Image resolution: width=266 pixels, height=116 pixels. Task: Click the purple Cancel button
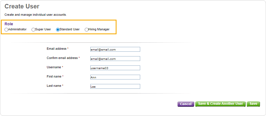[186, 104]
